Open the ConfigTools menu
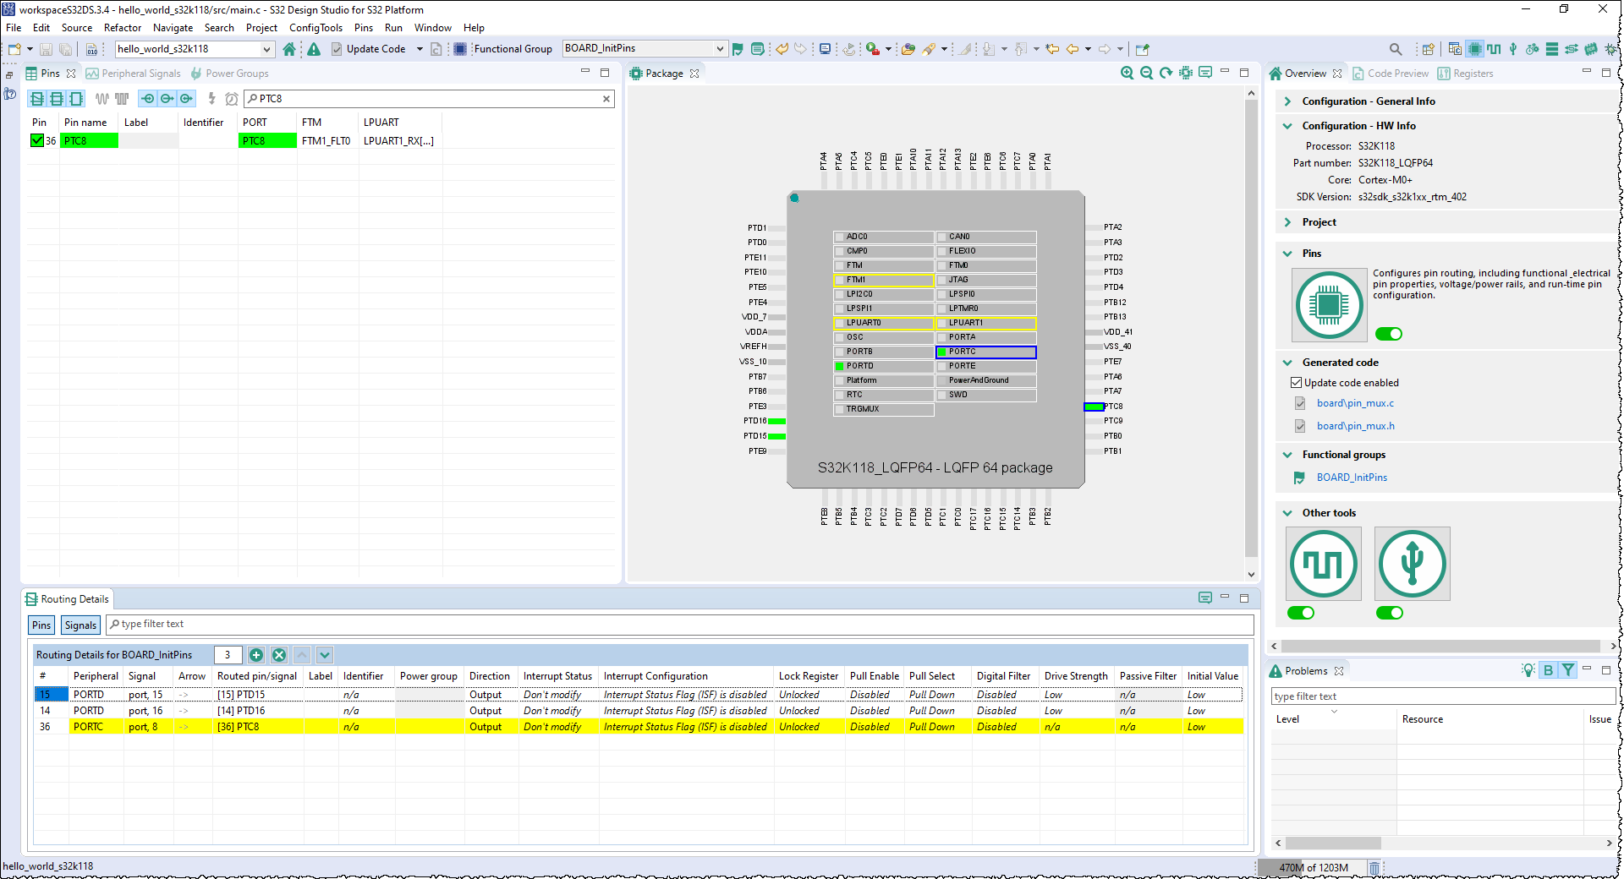The image size is (1624, 879). [315, 27]
